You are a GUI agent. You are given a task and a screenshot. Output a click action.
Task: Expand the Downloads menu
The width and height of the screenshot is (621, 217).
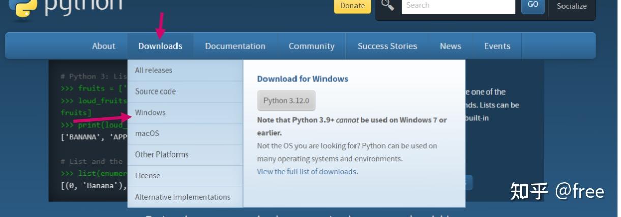tap(160, 46)
